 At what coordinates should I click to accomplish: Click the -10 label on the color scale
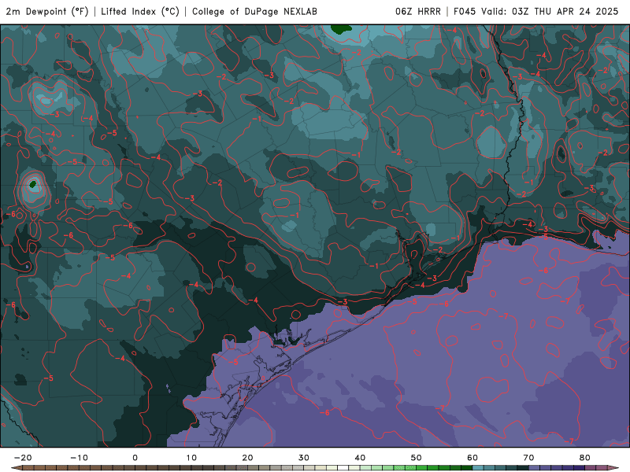(x=79, y=458)
